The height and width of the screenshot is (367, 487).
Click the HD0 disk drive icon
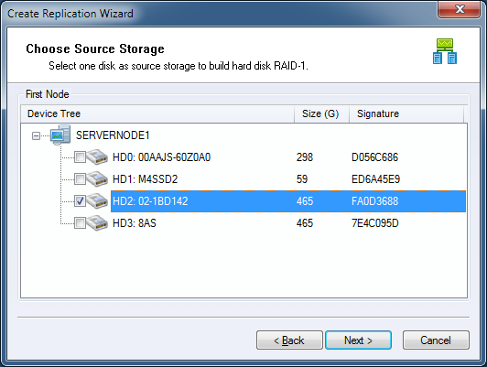(x=97, y=157)
